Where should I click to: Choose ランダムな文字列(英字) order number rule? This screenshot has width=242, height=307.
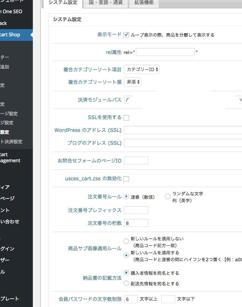[x=168, y=196]
